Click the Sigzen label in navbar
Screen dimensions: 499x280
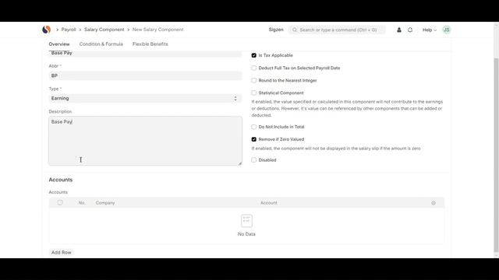(x=276, y=30)
